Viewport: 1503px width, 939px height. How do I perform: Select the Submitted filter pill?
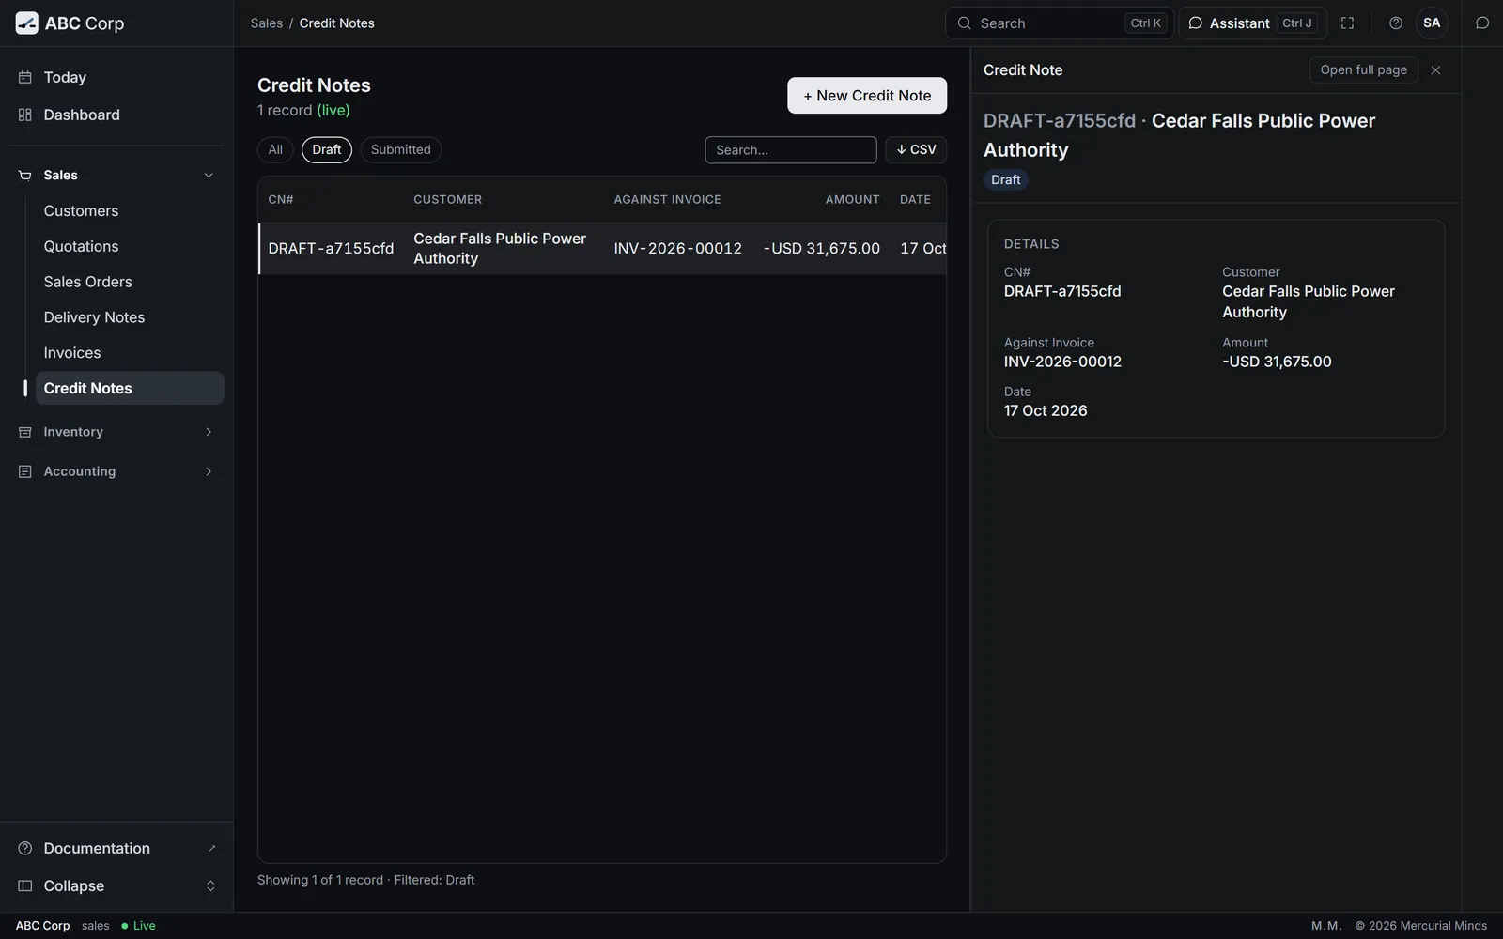pyautogui.click(x=401, y=150)
